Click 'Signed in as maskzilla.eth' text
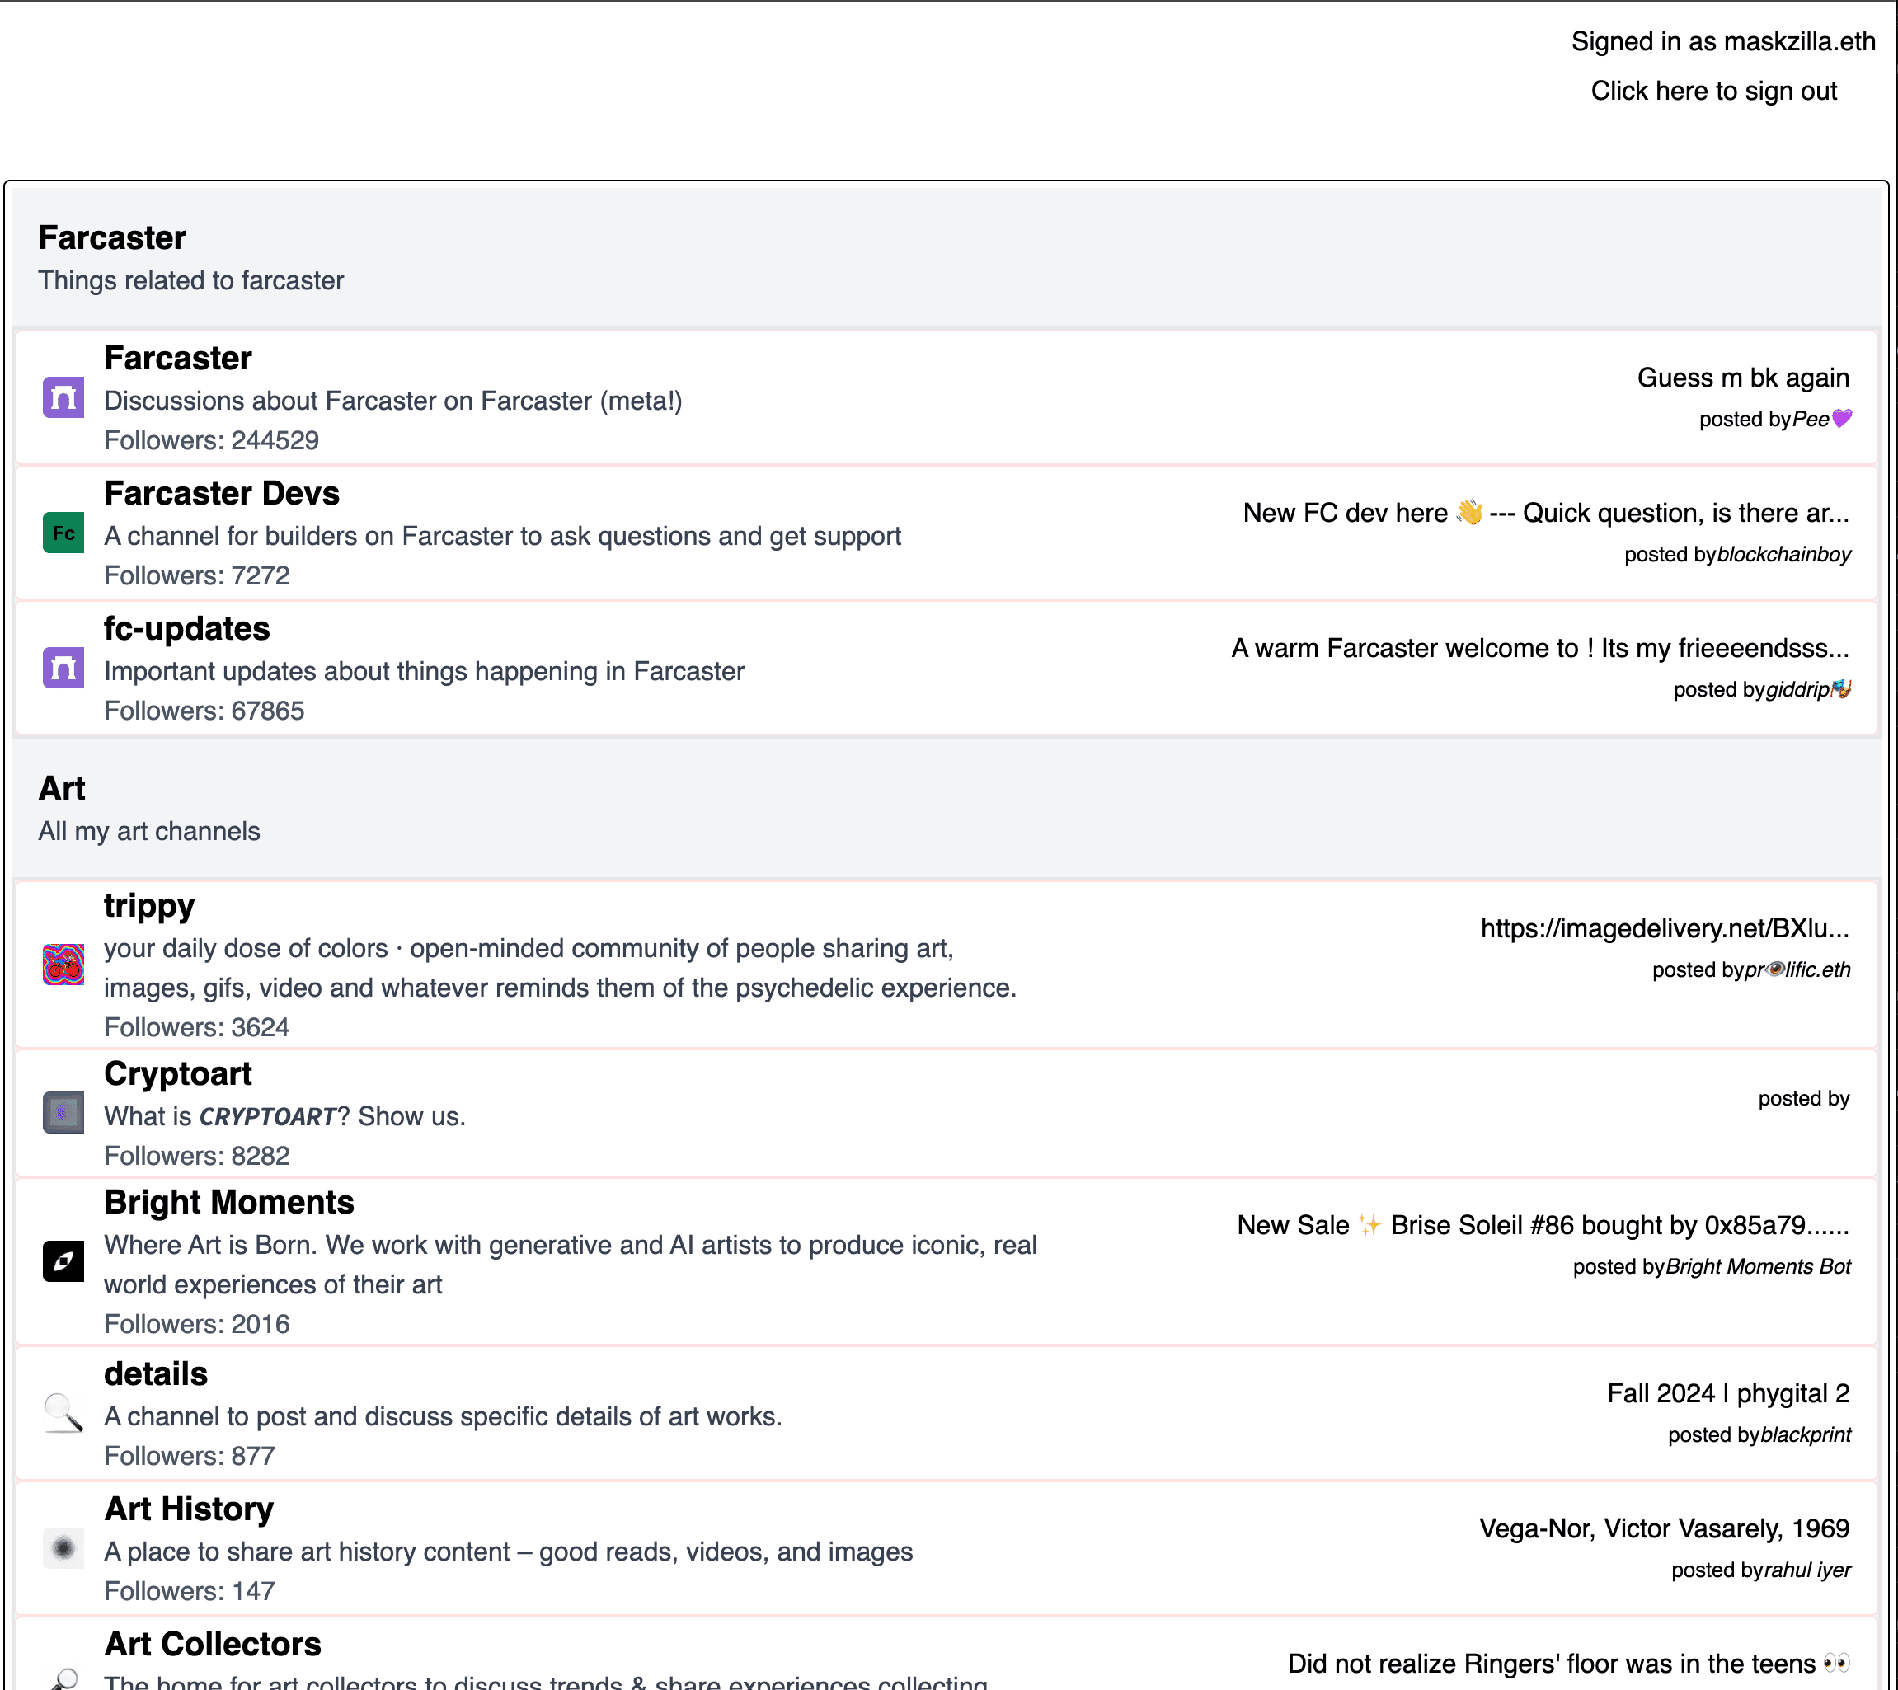1898x1690 pixels. 1722,41
